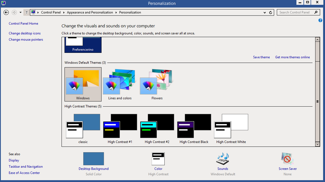Open Desktop Background blue swatch
This screenshot has height=182, width=325.
point(94,159)
